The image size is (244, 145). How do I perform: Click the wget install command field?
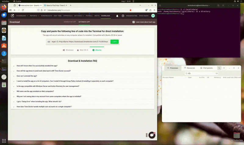pyautogui.click(x=80, y=42)
